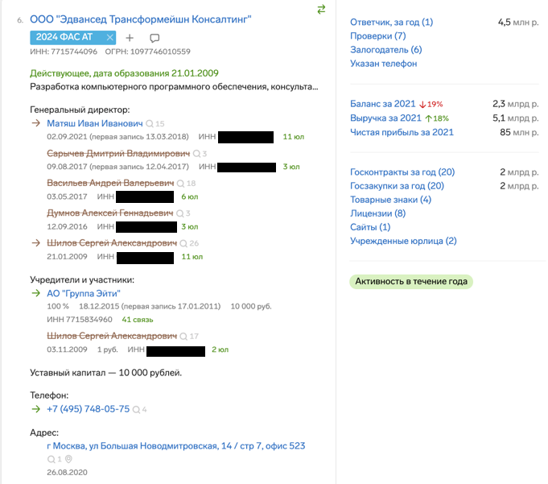Open 2 юл link for founder Шилов
This screenshot has width=548, height=484.
tap(220, 350)
